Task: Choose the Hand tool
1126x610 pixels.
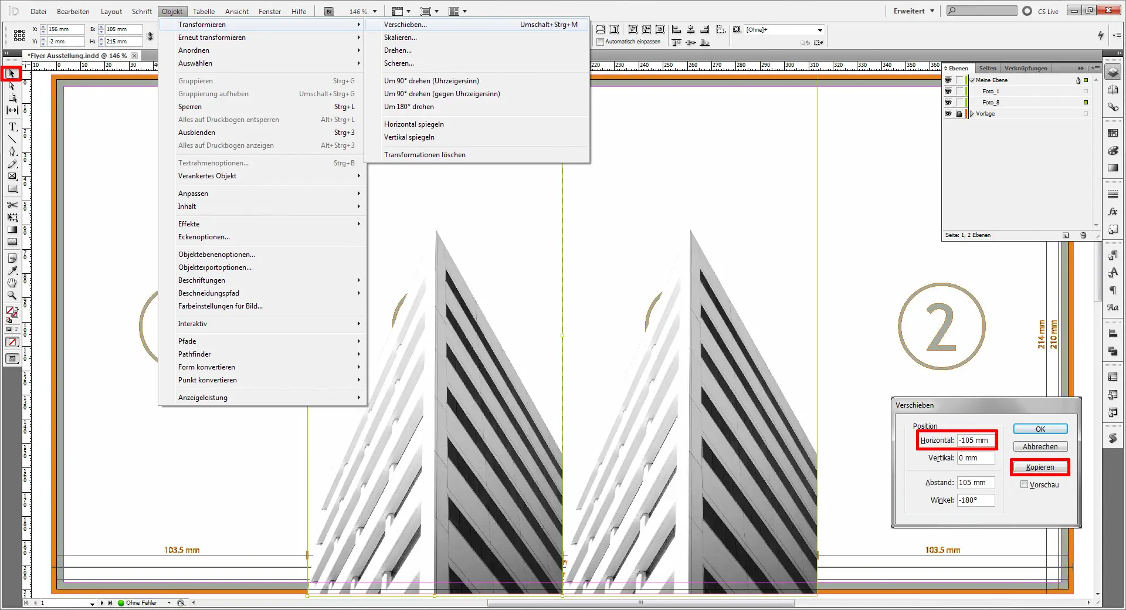Action: pos(12,283)
